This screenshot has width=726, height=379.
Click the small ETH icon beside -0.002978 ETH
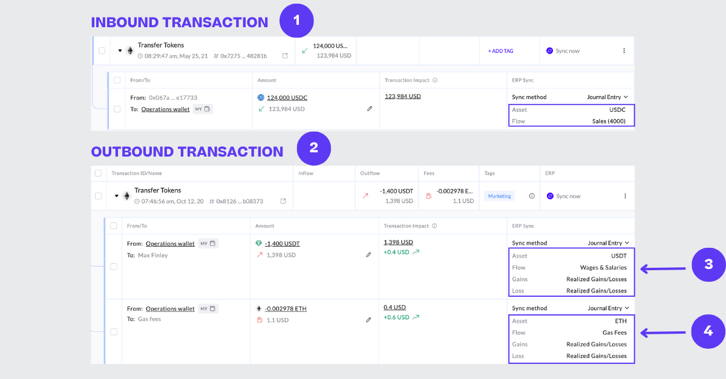(259, 308)
